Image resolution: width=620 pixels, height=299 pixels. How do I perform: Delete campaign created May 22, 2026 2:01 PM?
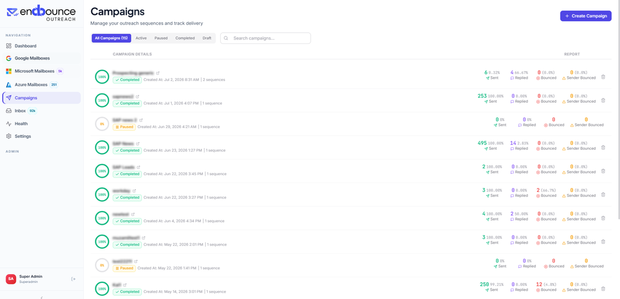point(603,241)
